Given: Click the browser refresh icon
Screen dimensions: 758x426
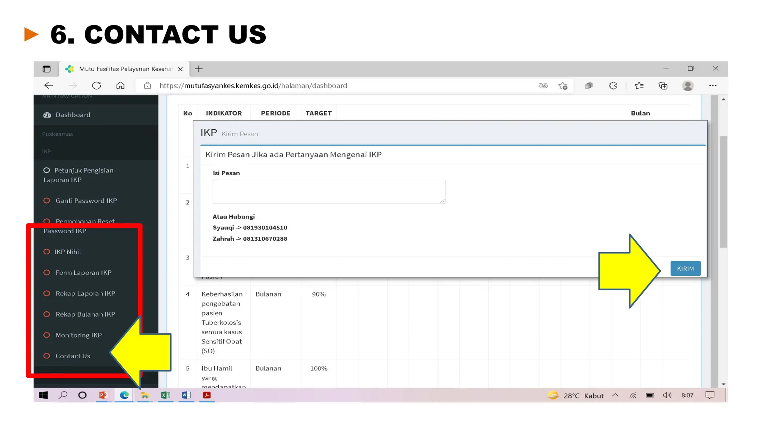Looking at the screenshot, I should pyautogui.click(x=97, y=85).
